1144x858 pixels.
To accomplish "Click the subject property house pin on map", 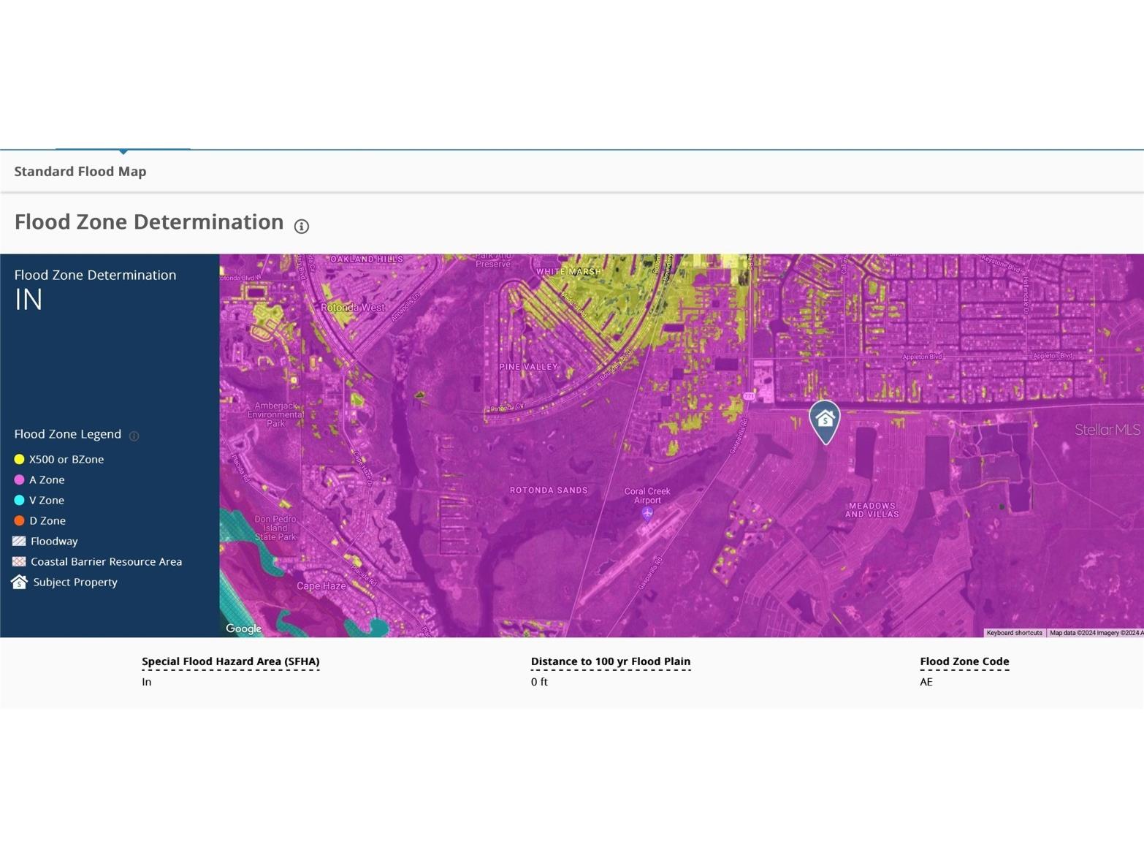I will pos(825,420).
